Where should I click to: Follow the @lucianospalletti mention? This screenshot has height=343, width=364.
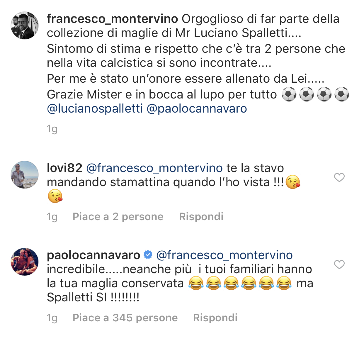pyautogui.click(x=95, y=108)
